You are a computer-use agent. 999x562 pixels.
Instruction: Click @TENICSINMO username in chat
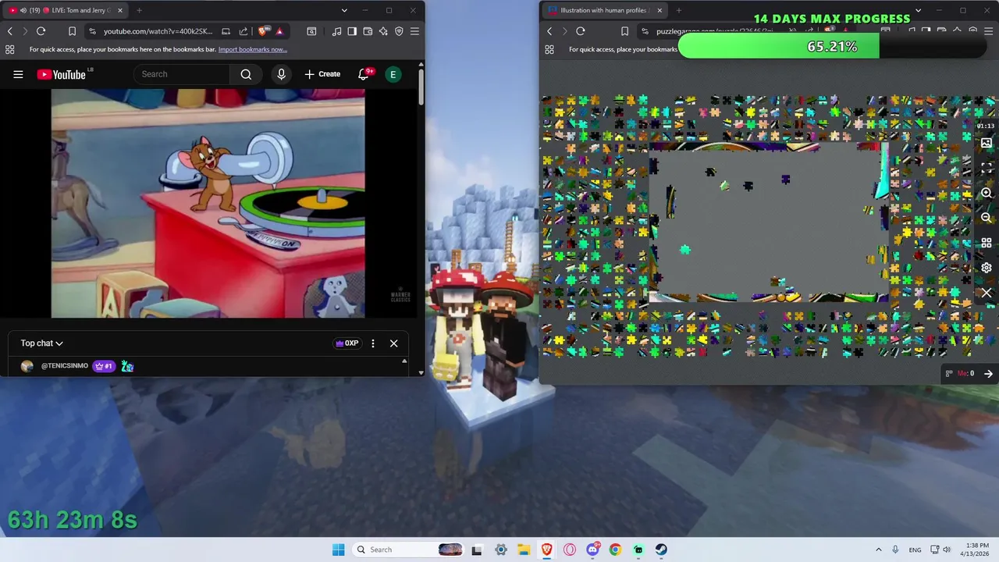click(65, 366)
